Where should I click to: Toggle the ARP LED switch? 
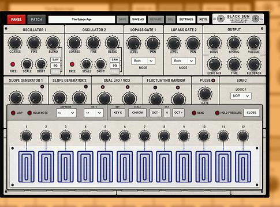click(x=13, y=113)
